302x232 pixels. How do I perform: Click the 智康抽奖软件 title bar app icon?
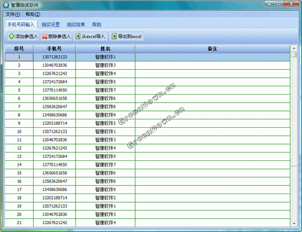point(6,5)
